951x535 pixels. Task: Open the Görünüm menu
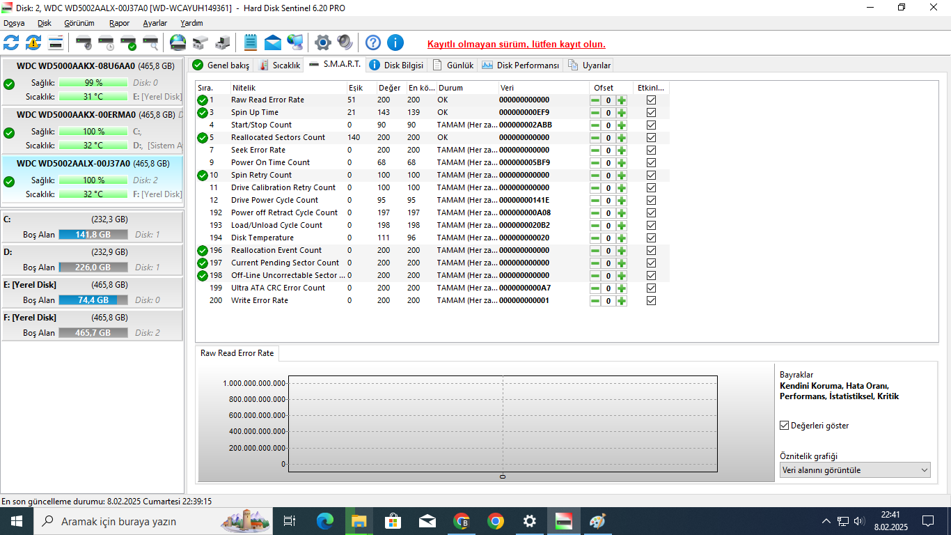79,23
